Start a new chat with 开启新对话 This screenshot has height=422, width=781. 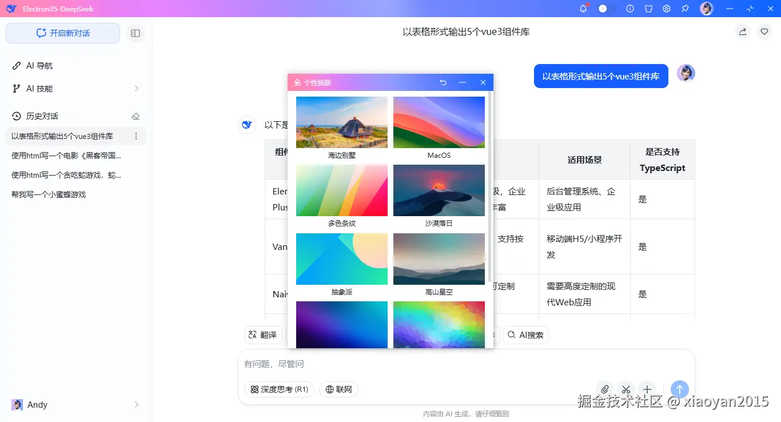pyautogui.click(x=62, y=33)
